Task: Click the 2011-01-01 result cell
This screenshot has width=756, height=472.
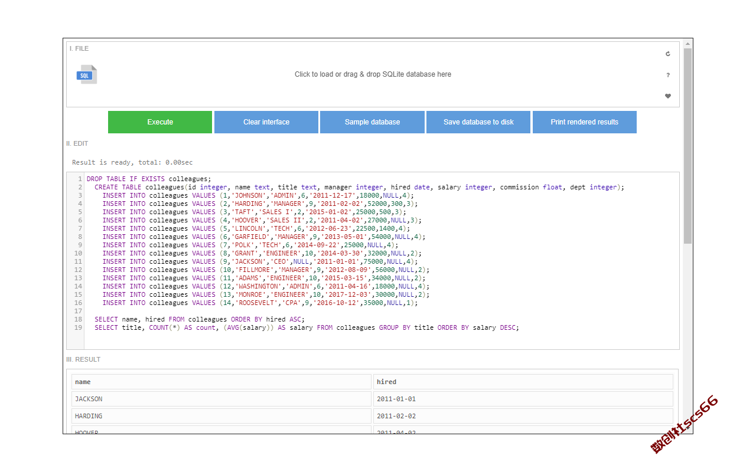Action: 523,399
